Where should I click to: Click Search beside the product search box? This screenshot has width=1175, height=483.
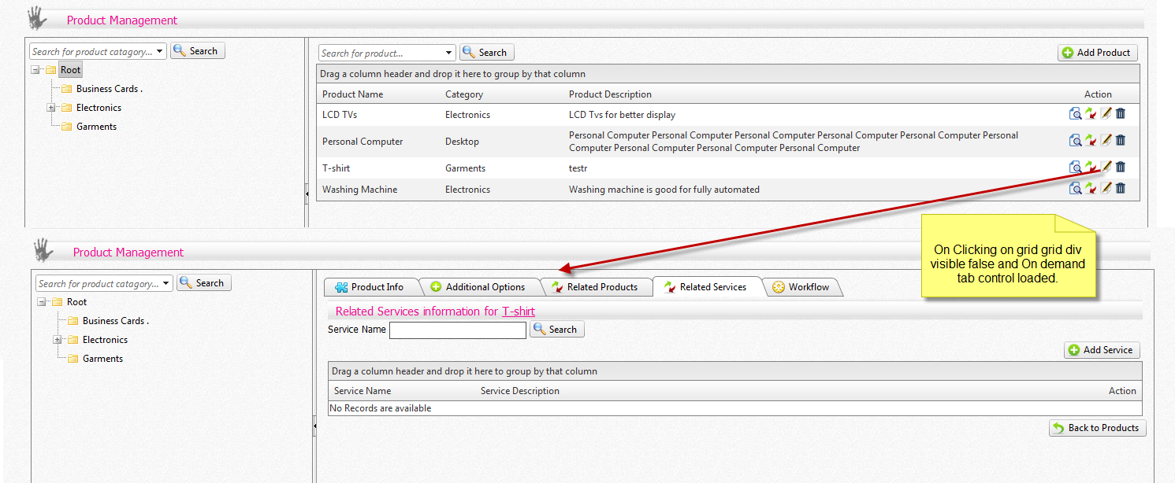486,53
